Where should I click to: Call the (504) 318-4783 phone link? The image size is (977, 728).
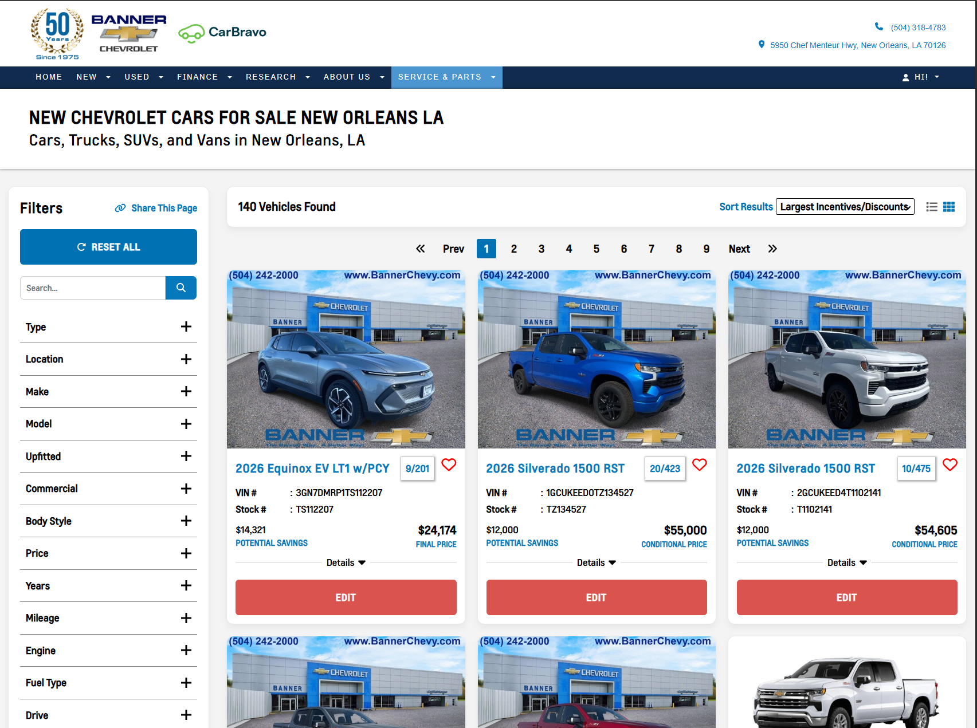coord(918,27)
